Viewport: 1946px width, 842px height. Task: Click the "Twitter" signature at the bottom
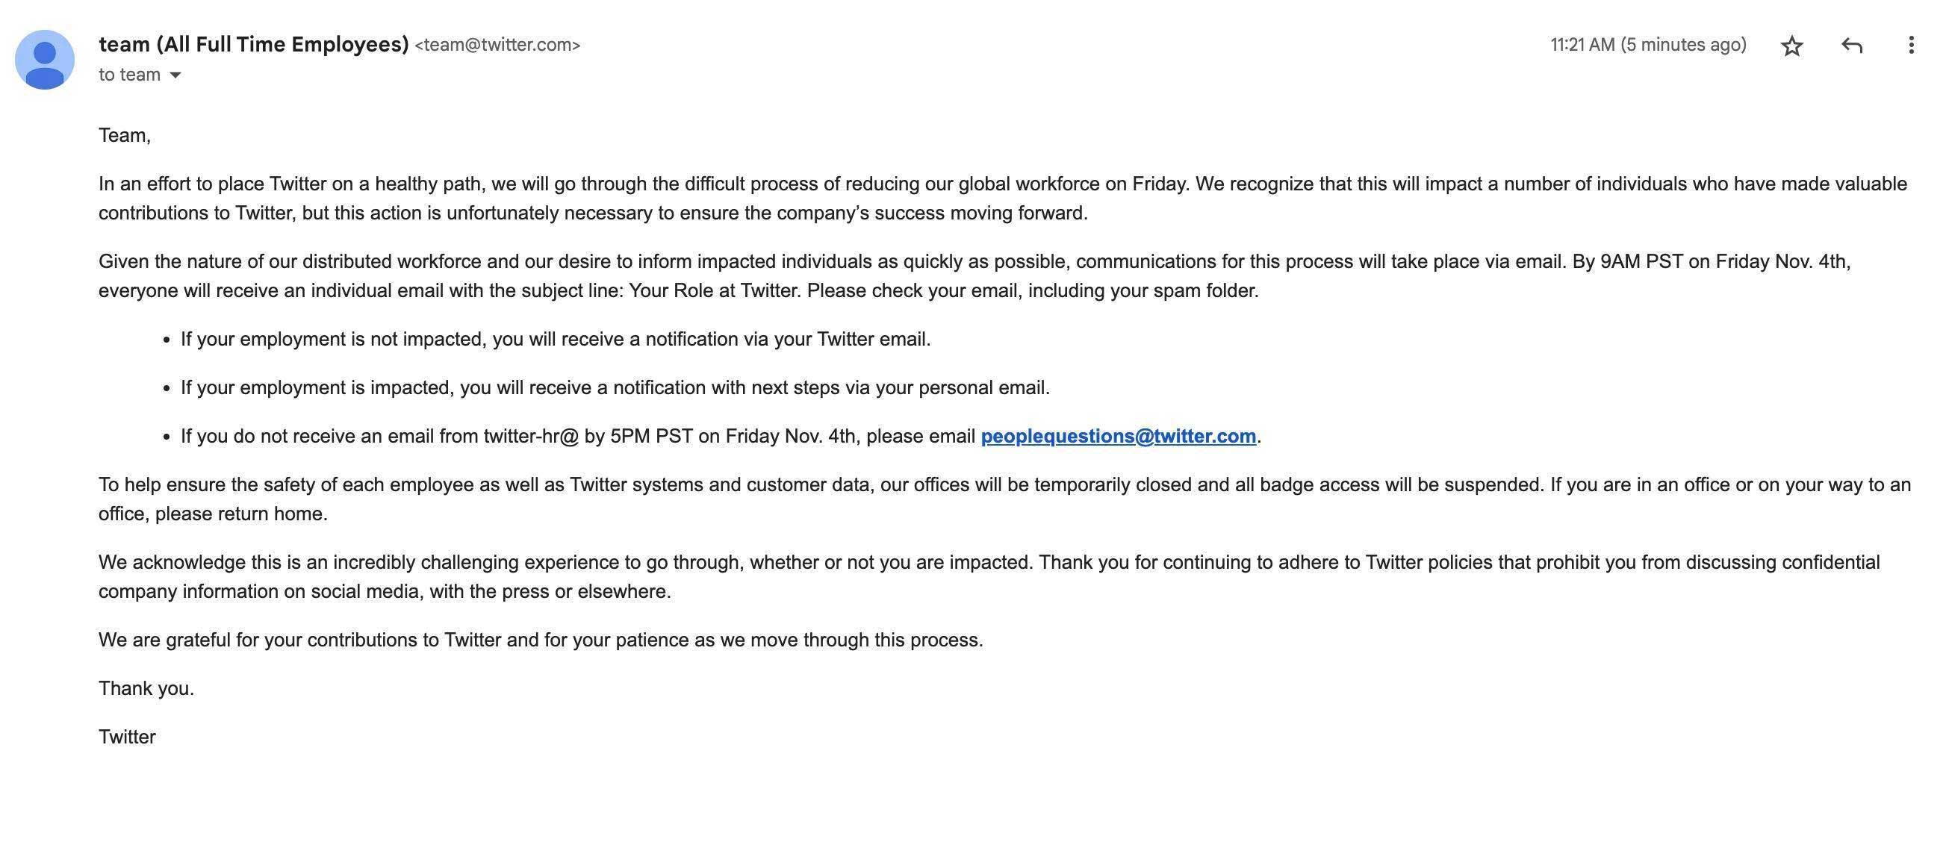tap(127, 737)
